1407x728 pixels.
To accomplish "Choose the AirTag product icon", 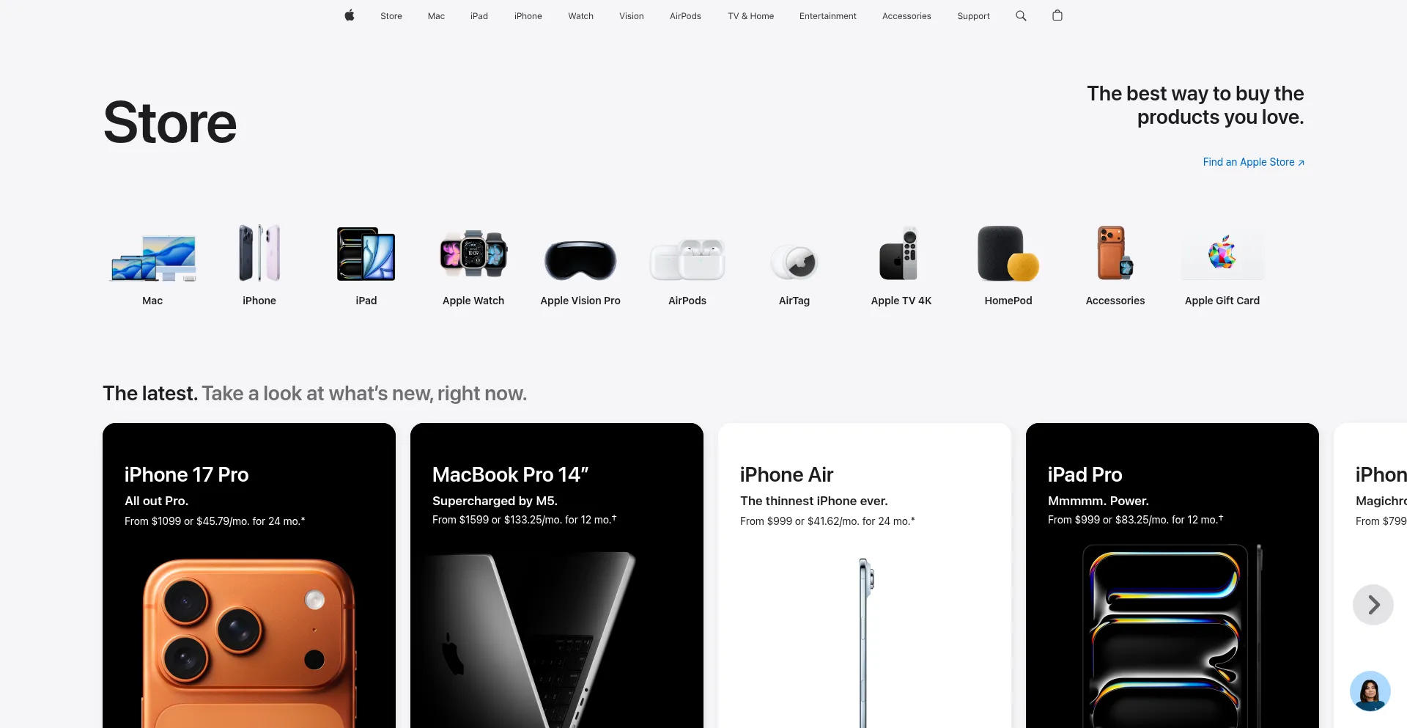I will point(794,262).
